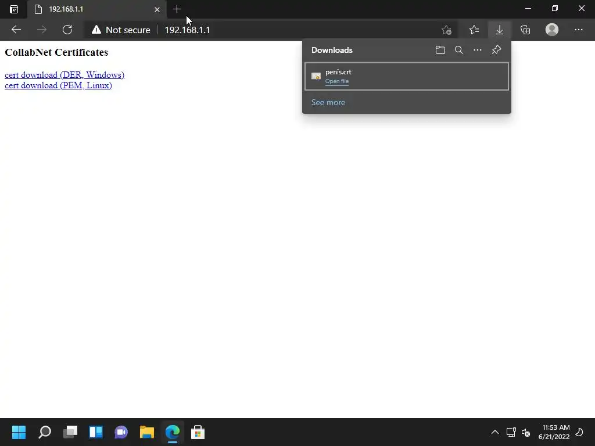Click cert download (DER, Windows) link
The width and height of the screenshot is (595, 446).
(x=64, y=75)
